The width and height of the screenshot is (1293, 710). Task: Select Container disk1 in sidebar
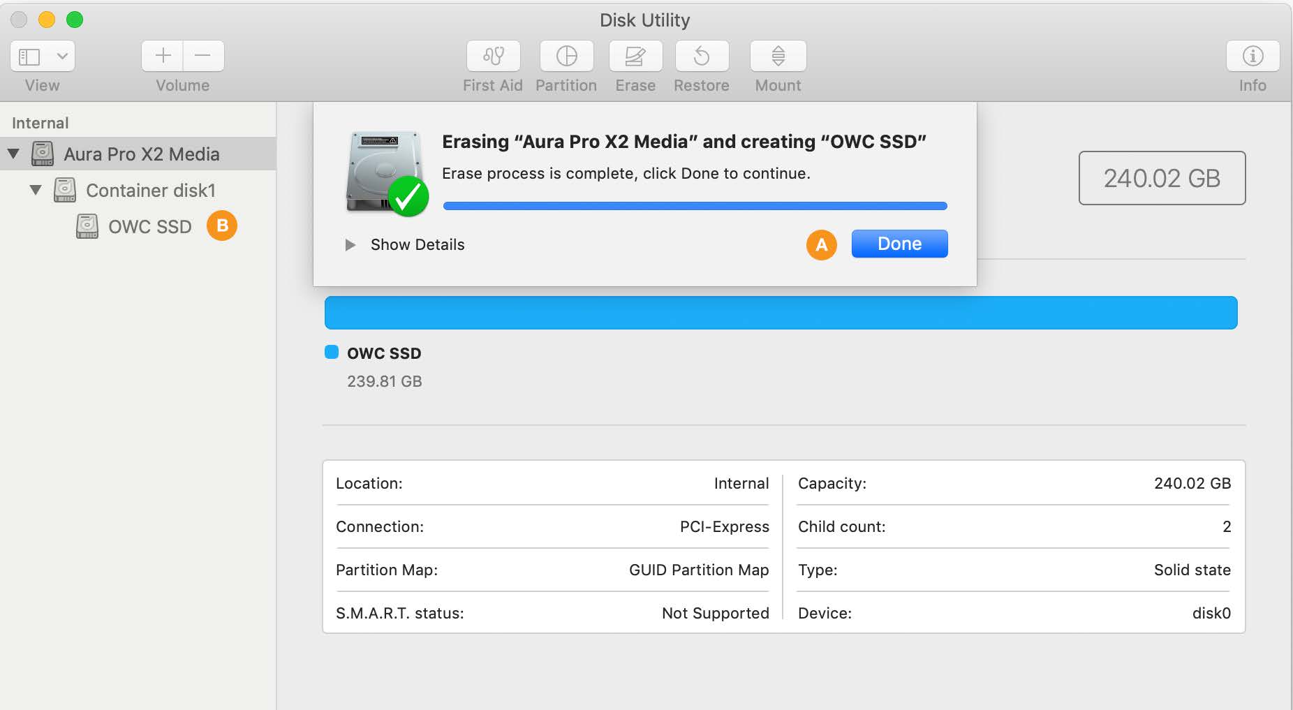pyautogui.click(x=150, y=191)
